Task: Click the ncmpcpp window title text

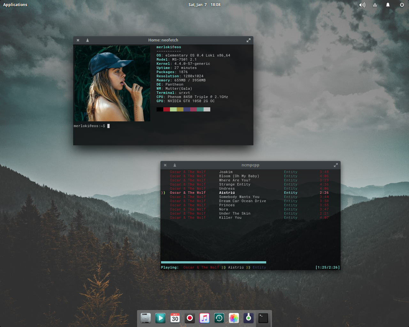Action: 251,165
